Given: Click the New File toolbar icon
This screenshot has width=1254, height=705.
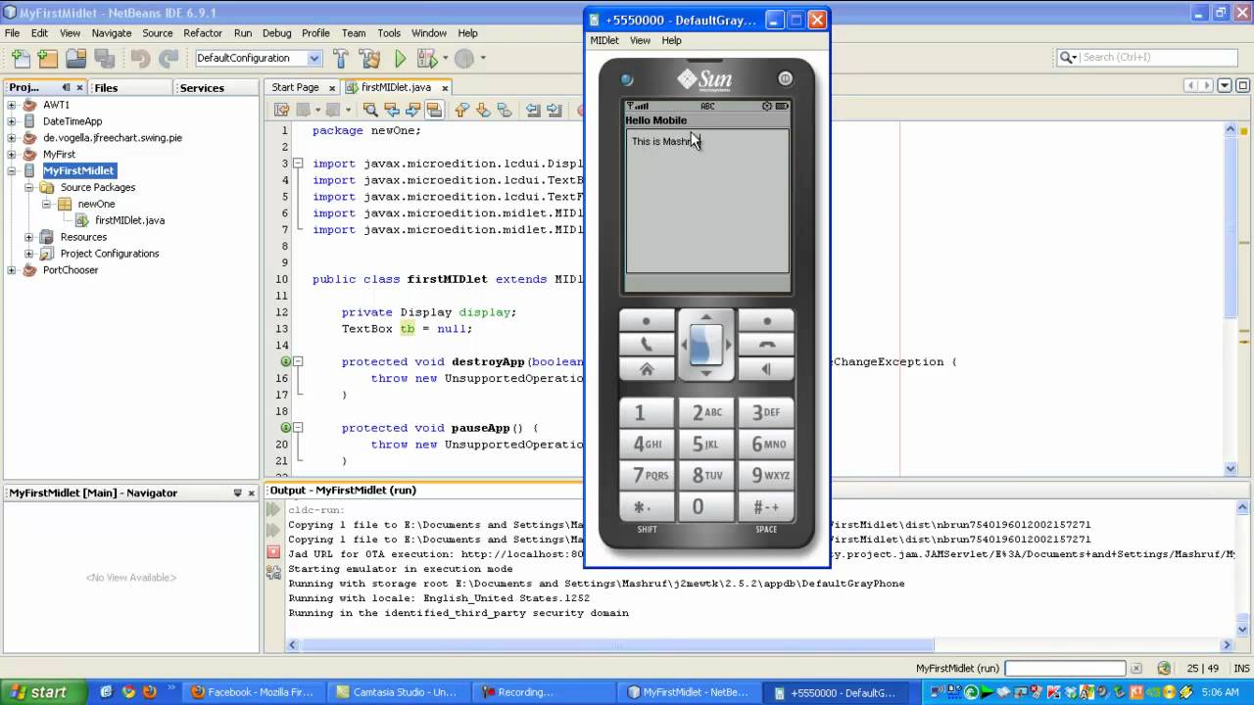Looking at the screenshot, I should click(21, 59).
